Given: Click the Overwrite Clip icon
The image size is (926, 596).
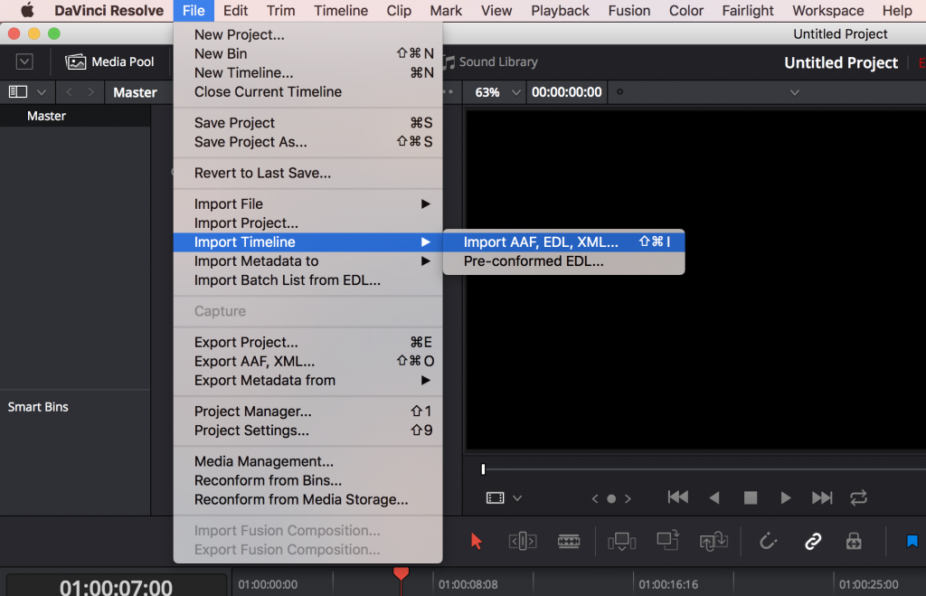Looking at the screenshot, I should pos(667,539).
